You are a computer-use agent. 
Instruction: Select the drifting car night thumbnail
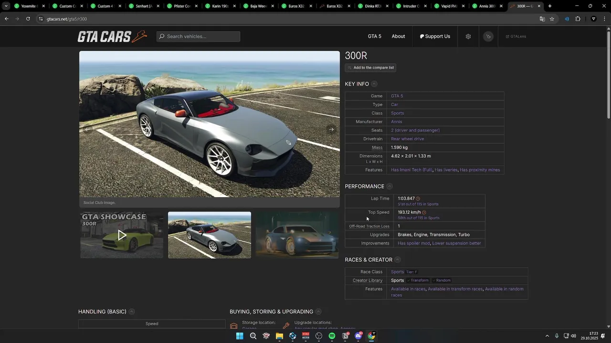click(297, 235)
